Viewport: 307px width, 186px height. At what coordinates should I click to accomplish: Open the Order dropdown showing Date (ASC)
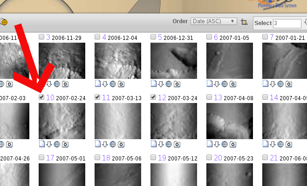tap(214, 21)
